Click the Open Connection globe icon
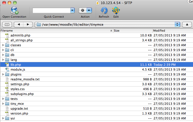The height and width of the screenshot is (122, 193). [x=14, y=11]
